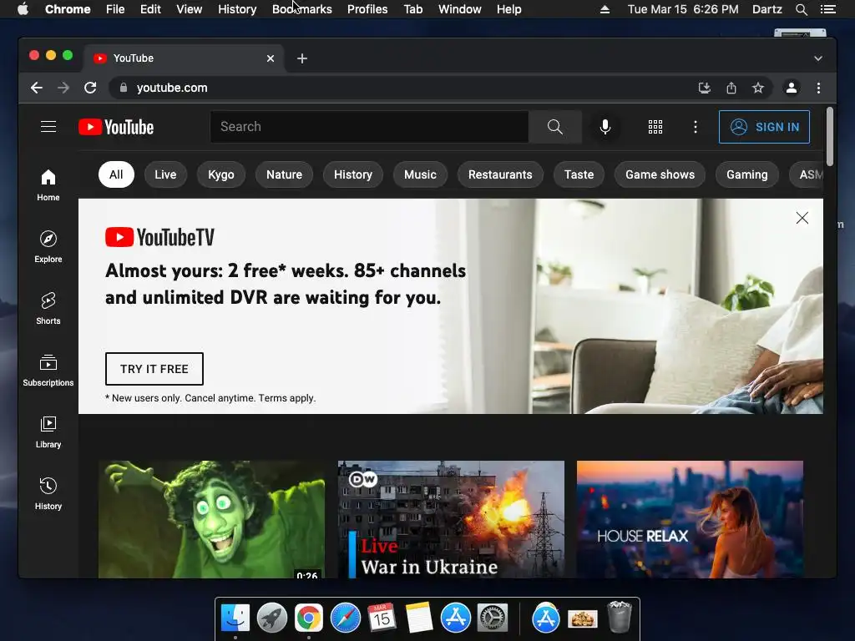The width and height of the screenshot is (855, 641).
Task: Open Subscriptions in the sidebar
Action: click(x=48, y=371)
